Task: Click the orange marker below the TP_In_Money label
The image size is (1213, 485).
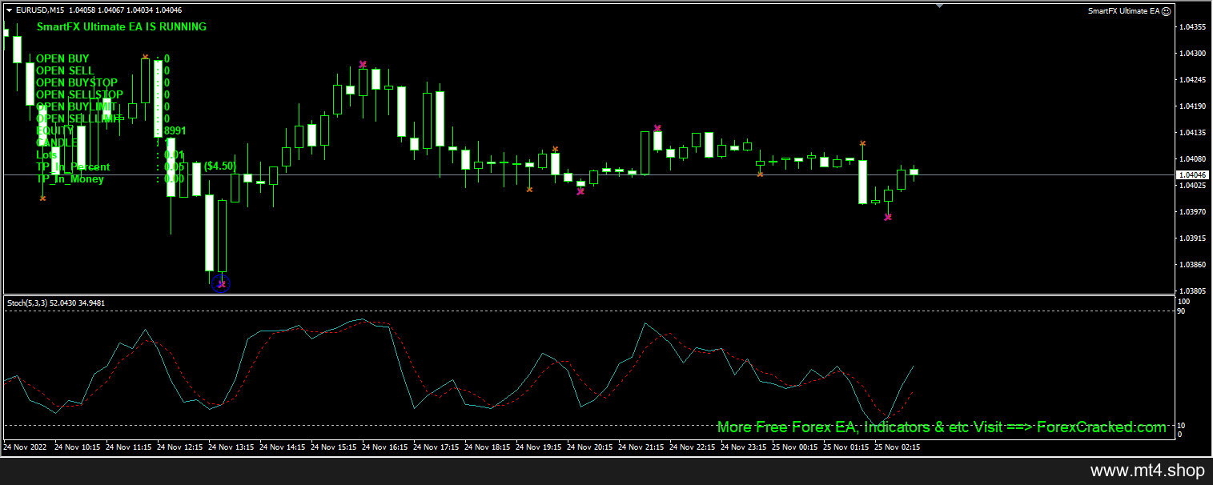Action: (x=42, y=198)
